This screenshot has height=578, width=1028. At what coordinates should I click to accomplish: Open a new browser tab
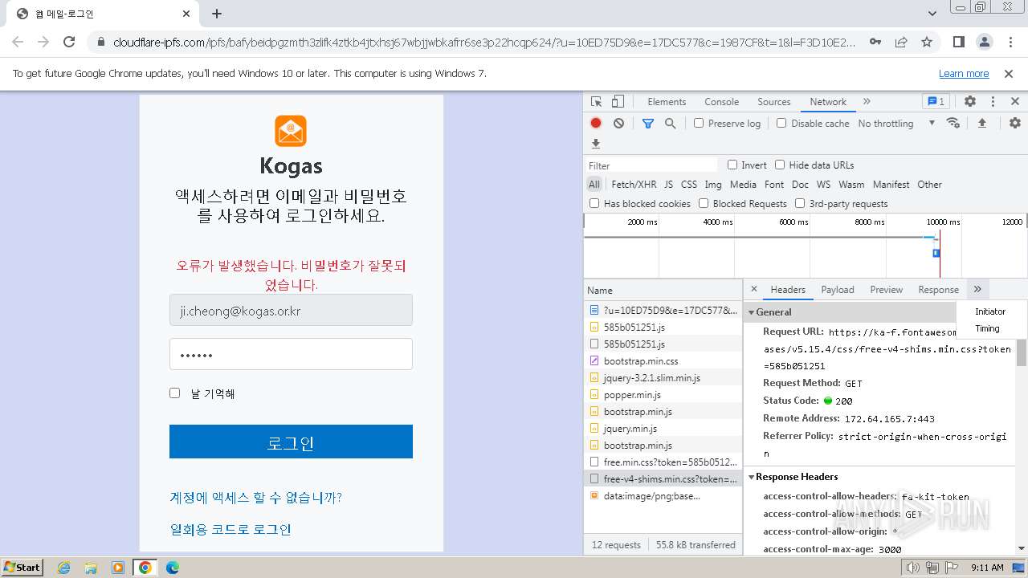(x=217, y=14)
